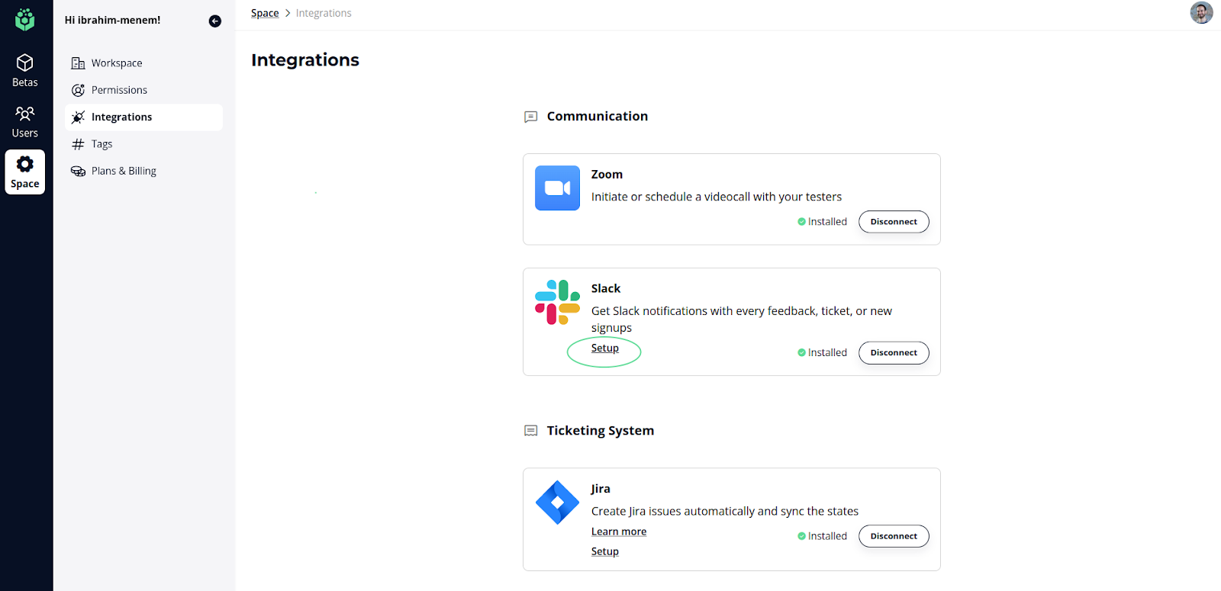
Task: Disconnect the Zoom integration
Action: 894,222
